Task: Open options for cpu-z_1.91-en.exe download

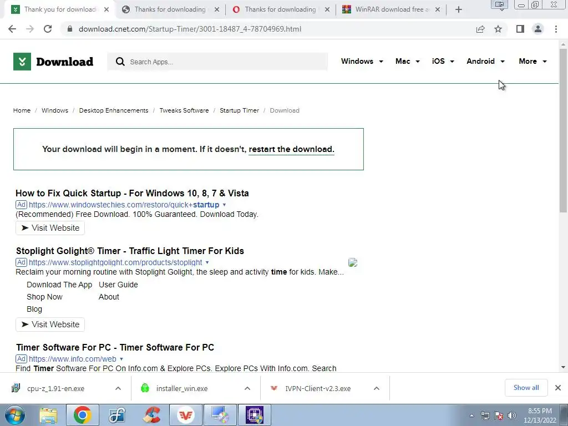Action: click(118, 388)
